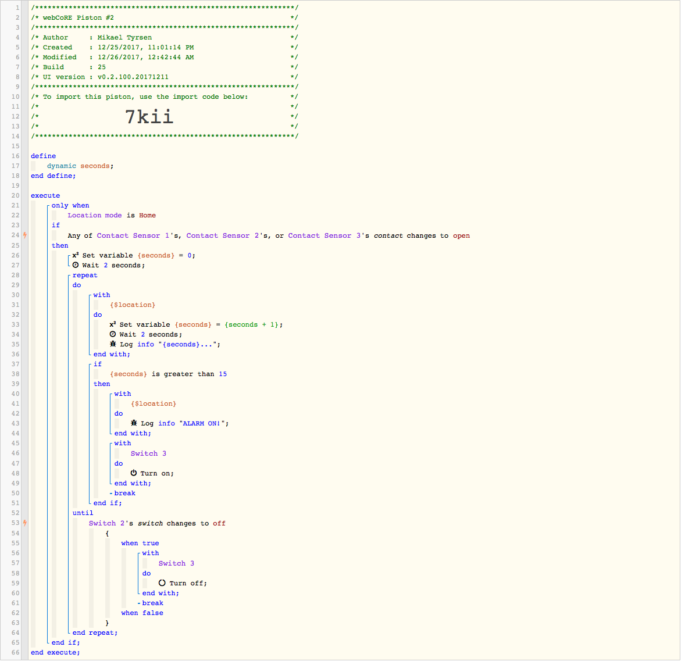Click {seconds} is greater than condition
Viewport: 685px width, 665px height.
[x=162, y=374]
